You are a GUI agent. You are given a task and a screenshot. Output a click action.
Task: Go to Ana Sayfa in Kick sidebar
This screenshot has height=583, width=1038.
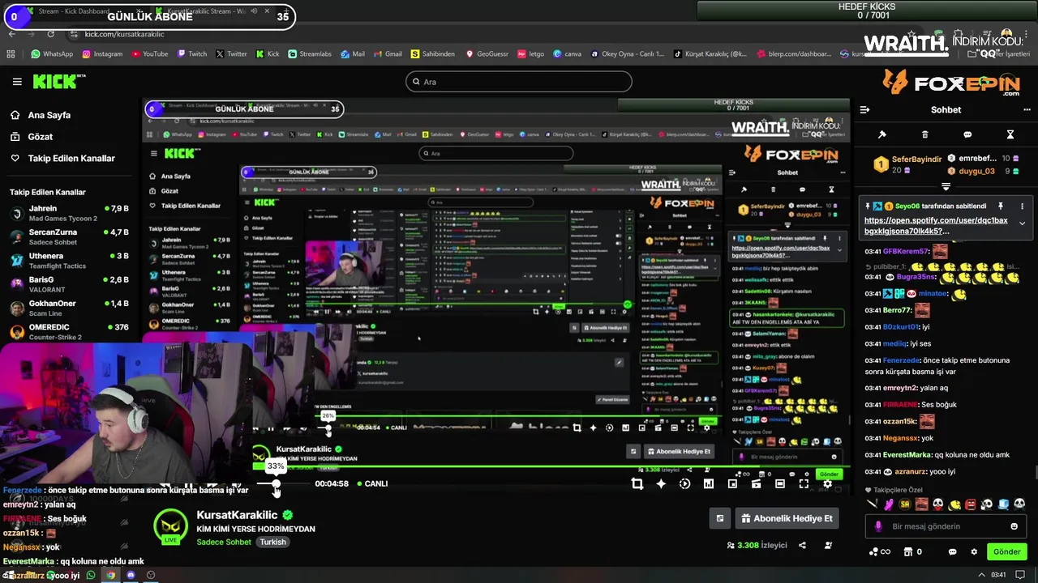tap(49, 115)
